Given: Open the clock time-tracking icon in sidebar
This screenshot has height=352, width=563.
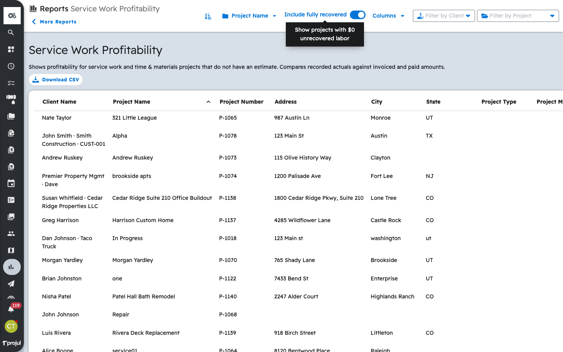Looking at the screenshot, I should pos(11,66).
